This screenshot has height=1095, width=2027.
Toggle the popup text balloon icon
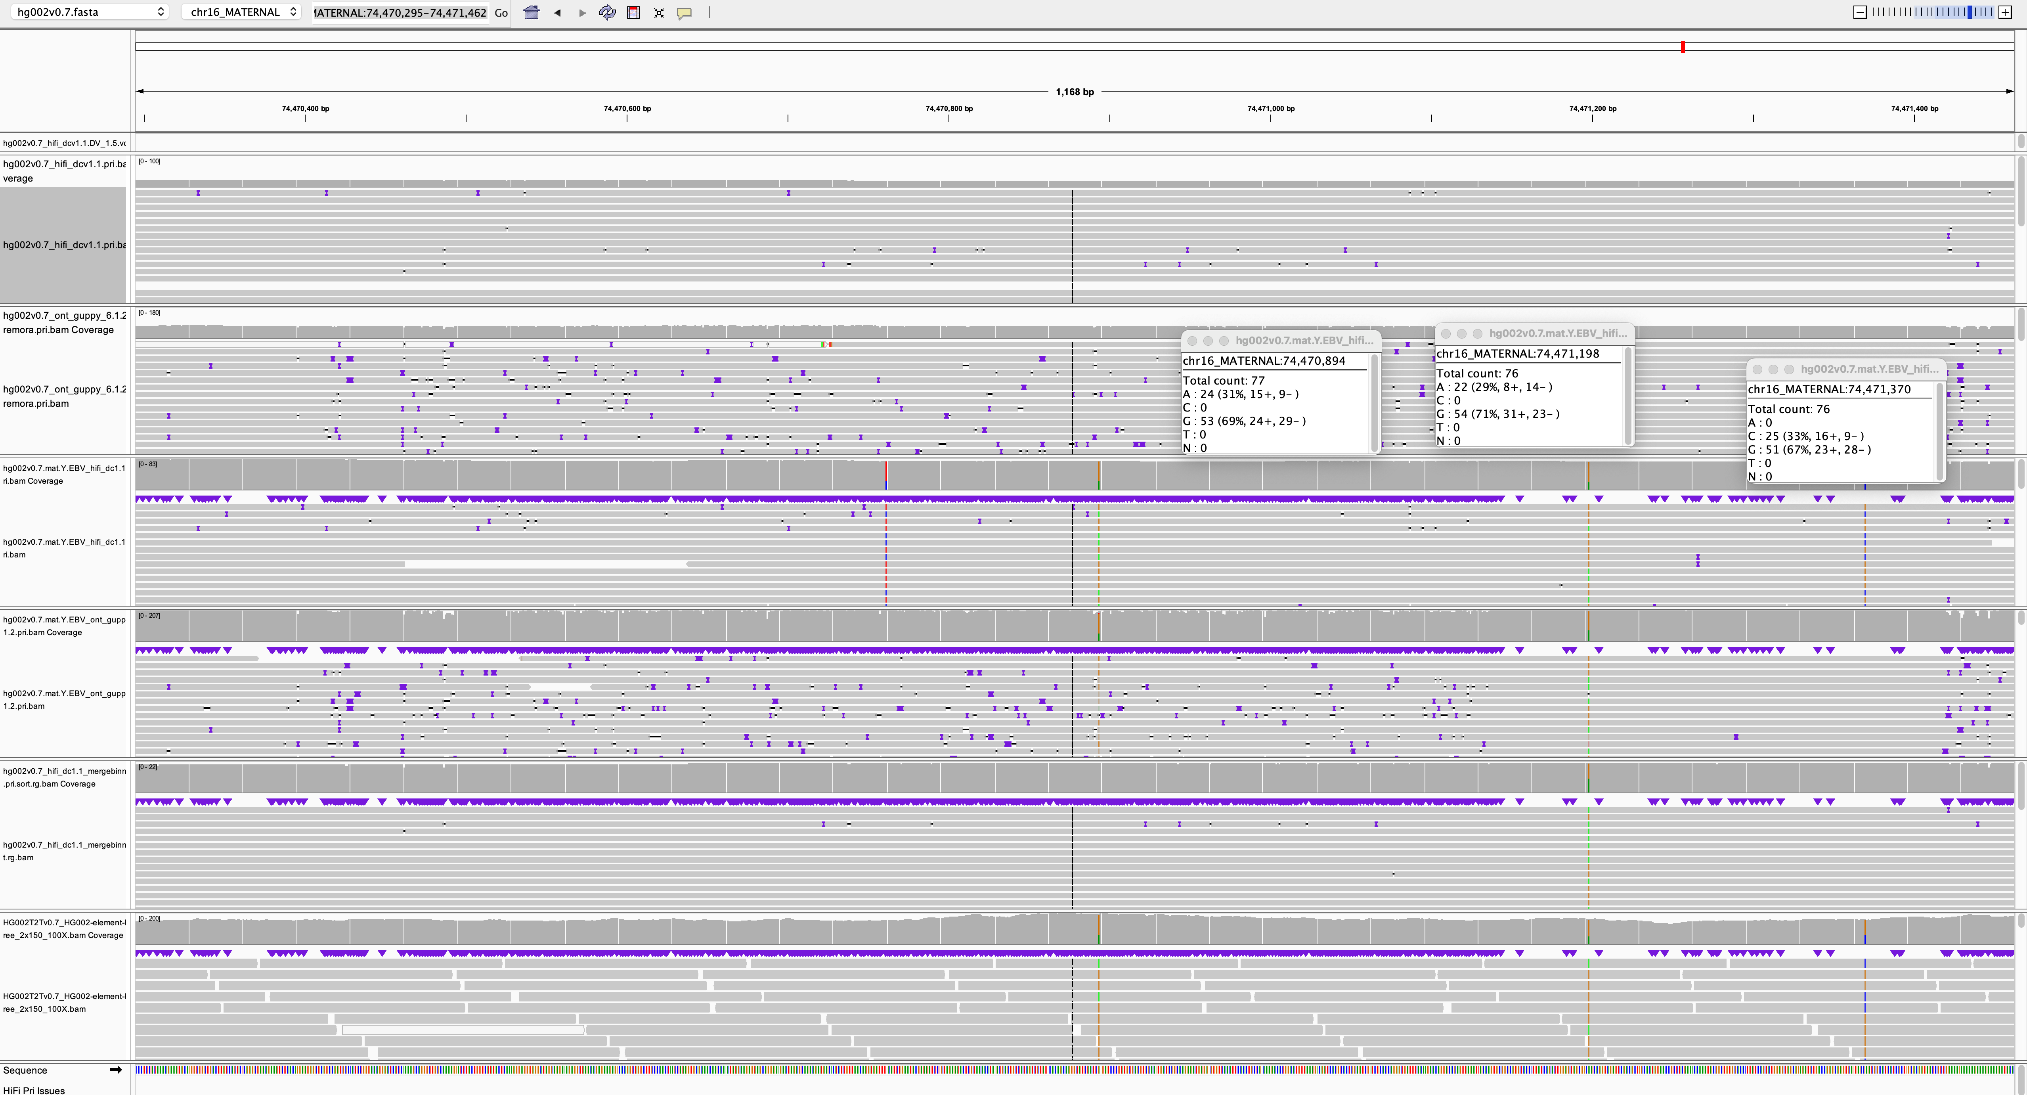pos(684,13)
